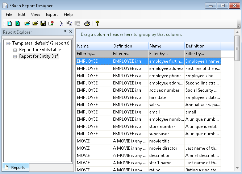This screenshot has width=242, height=174.
Task: Expand the Report for EntityTable node
Action: tap(15, 50)
